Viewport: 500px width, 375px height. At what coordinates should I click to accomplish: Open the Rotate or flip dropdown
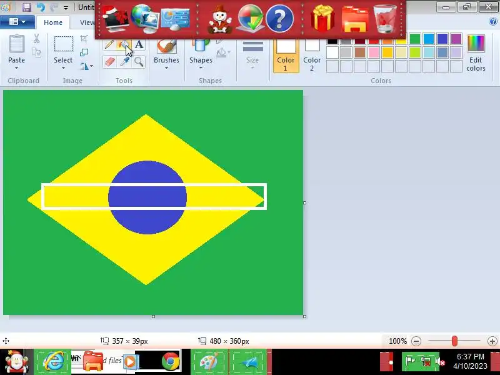tap(86, 66)
